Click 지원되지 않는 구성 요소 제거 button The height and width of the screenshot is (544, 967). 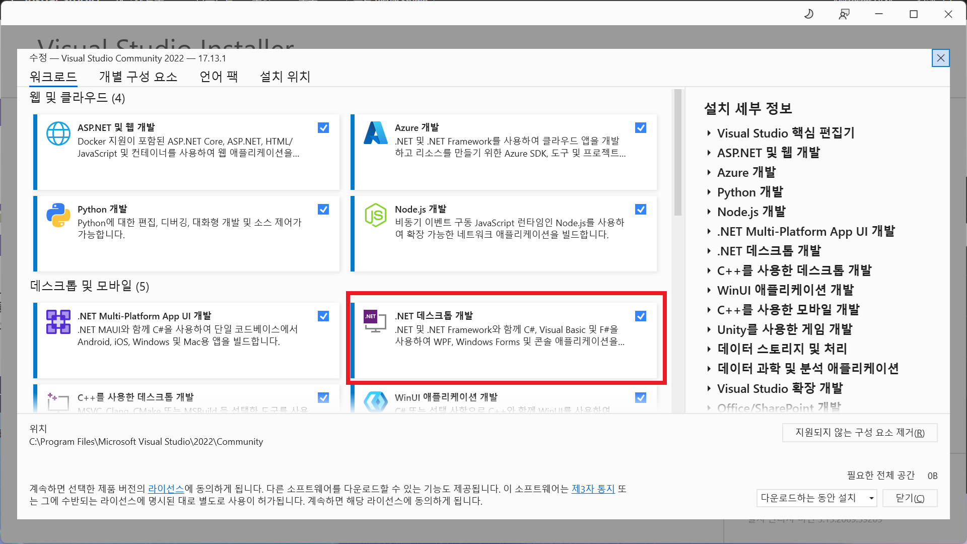859,433
